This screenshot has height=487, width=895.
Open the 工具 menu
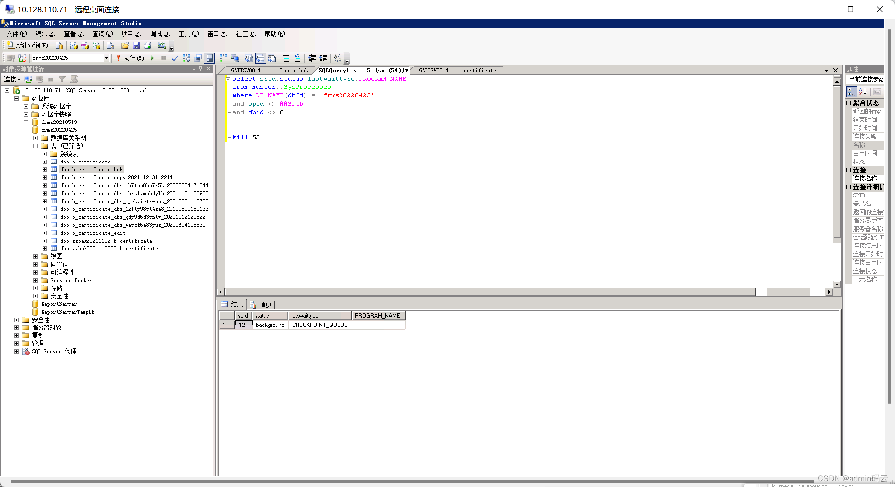189,34
